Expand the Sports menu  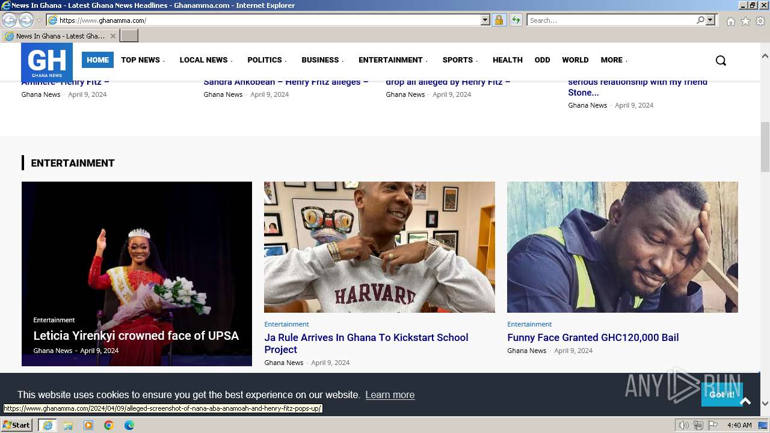pyautogui.click(x=460, y=60)
